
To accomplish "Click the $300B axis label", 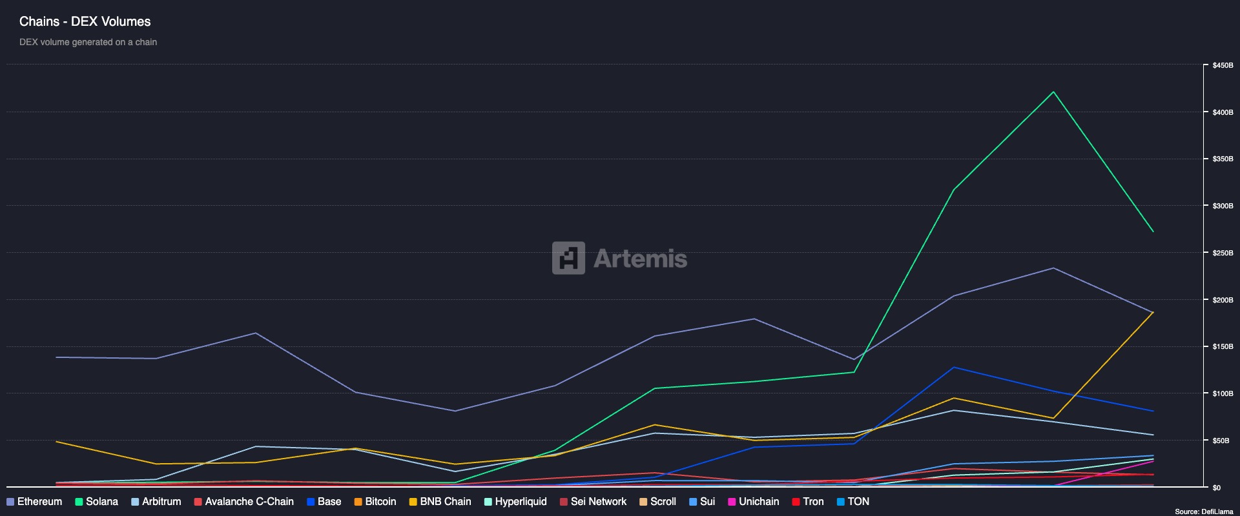I will (x=1223, y=206).
